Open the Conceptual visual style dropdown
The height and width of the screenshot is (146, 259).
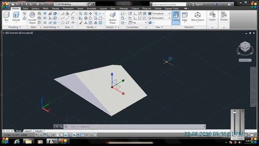(159, 13)
